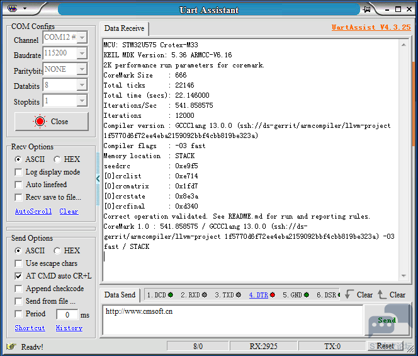Open the Shortcut link
The height and width of the screenshot is (356, 418).
pyautogui.click(x=30, y=328)
